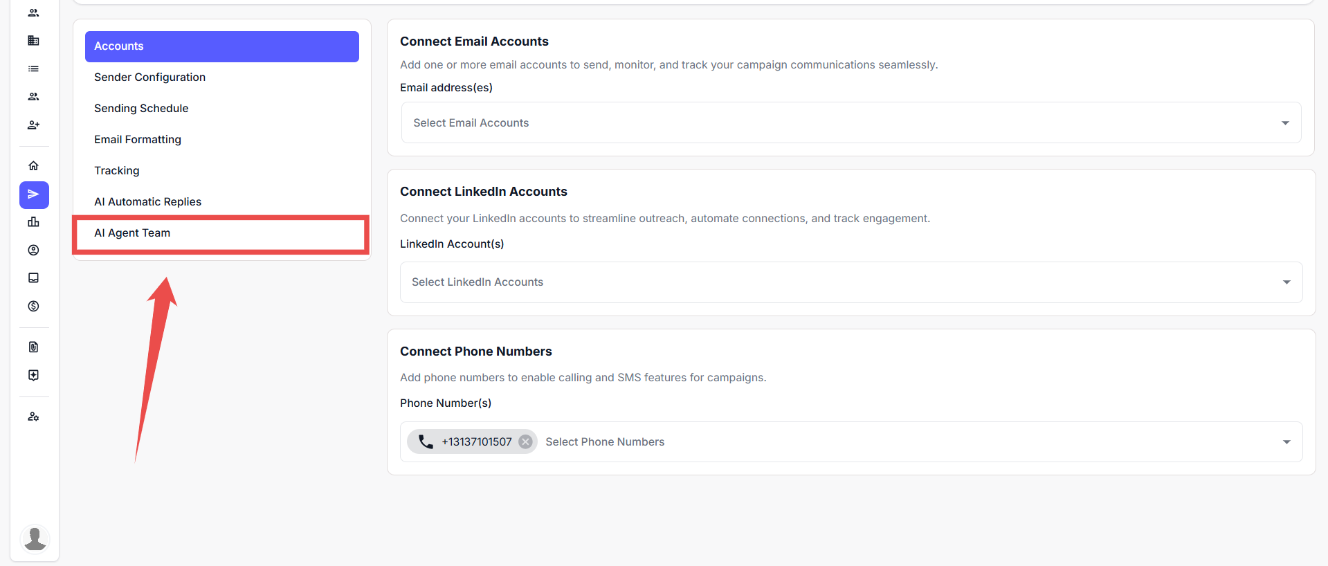Select the Accounts settings tab
This screenshot has width=1328, height=566.
(221, 46)
